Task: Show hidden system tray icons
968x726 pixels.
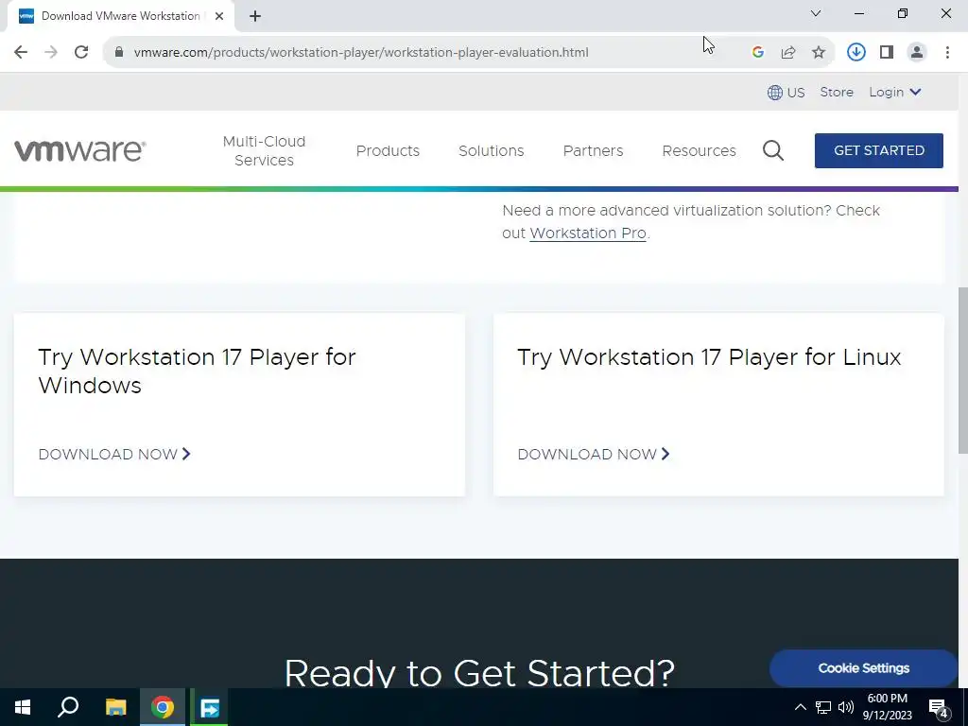Action: point(800,707)
